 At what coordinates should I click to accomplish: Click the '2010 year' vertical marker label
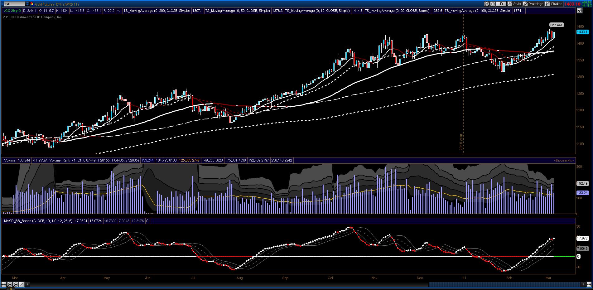[x=461, y=142]
